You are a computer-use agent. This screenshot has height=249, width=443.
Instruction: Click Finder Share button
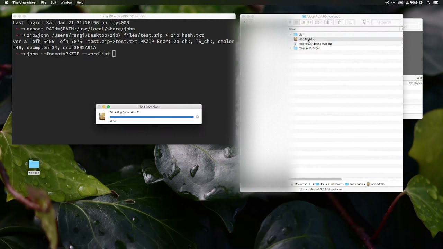pos(340,22)
